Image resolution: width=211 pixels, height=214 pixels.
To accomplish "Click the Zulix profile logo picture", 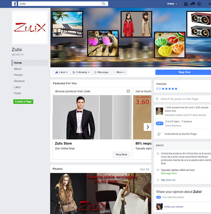I will (30, 28).
